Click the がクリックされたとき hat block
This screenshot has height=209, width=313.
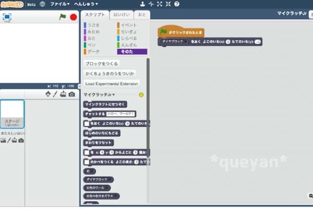(x=181, y=31)
